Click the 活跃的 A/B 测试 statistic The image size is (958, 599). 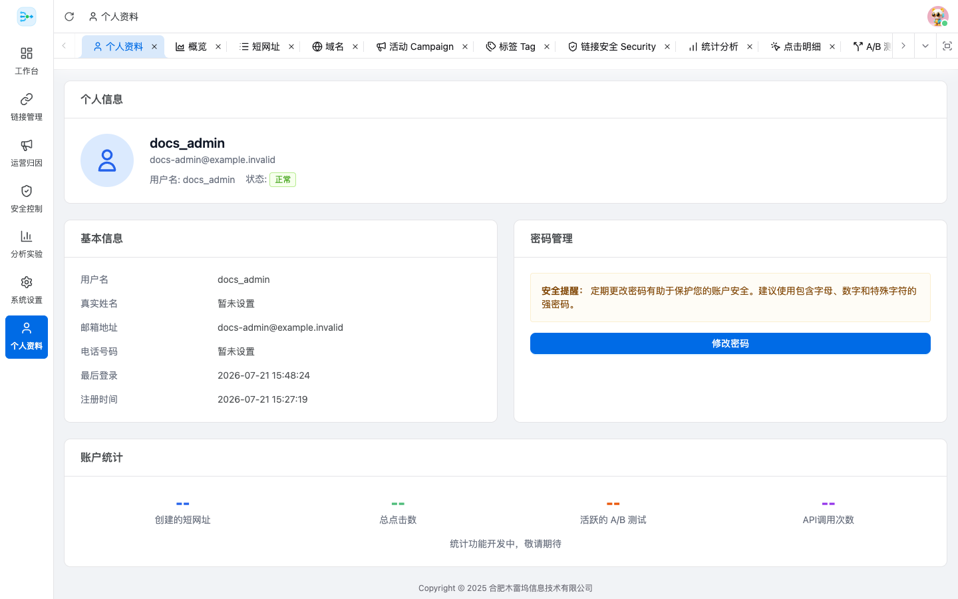613,512
